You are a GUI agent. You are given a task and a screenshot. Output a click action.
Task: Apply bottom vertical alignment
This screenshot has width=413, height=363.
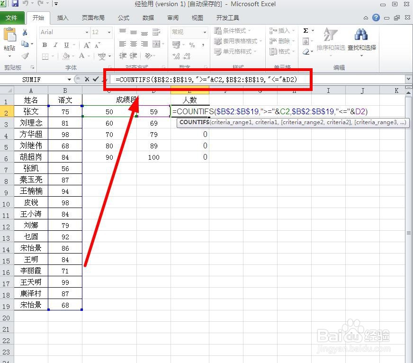(x=144, y=33)
